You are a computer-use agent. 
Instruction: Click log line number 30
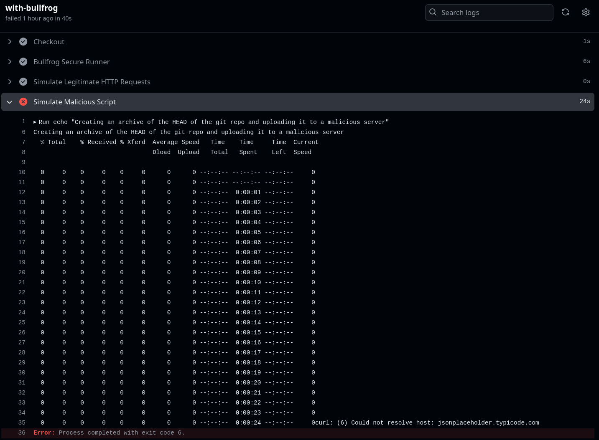click(x=22, y=373)
